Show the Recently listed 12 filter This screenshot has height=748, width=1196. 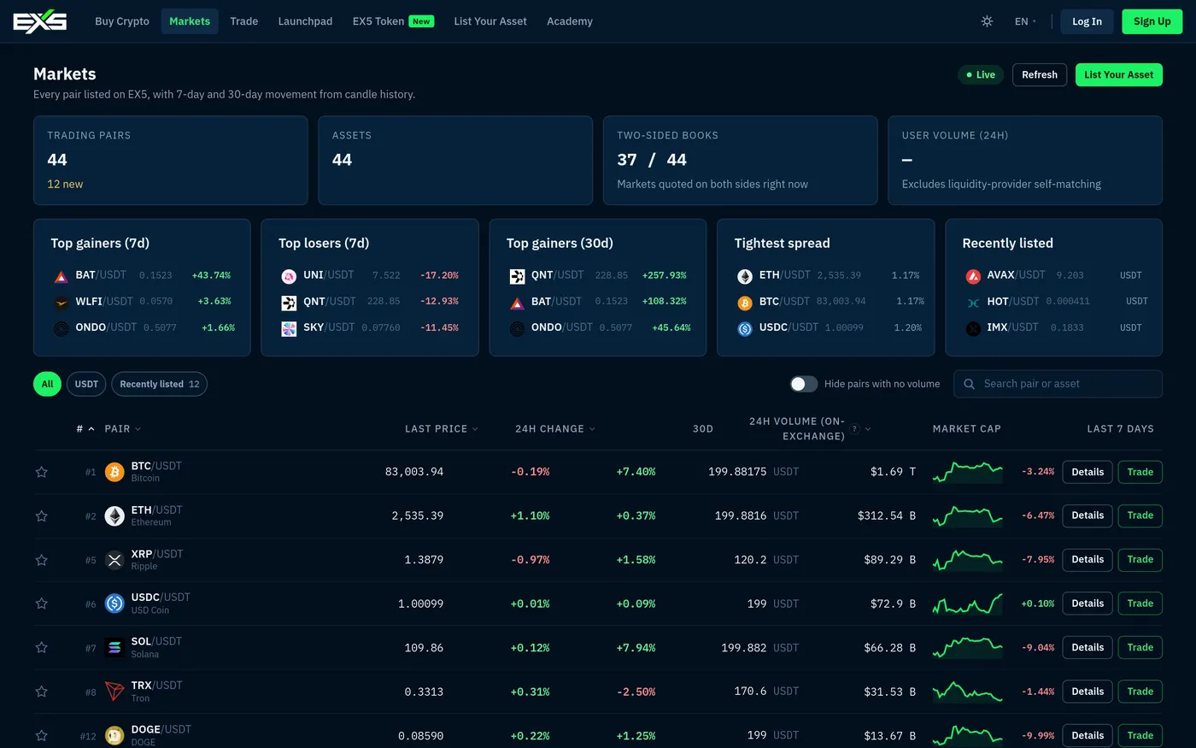(159, 384)
